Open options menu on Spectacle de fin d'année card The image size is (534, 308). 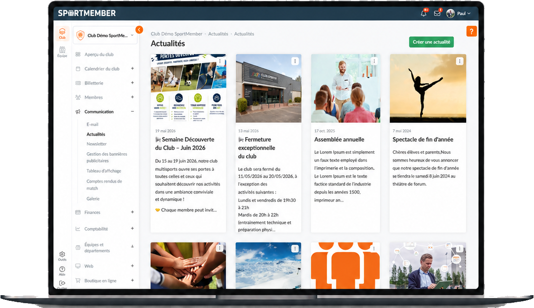(x=459, y=61)
